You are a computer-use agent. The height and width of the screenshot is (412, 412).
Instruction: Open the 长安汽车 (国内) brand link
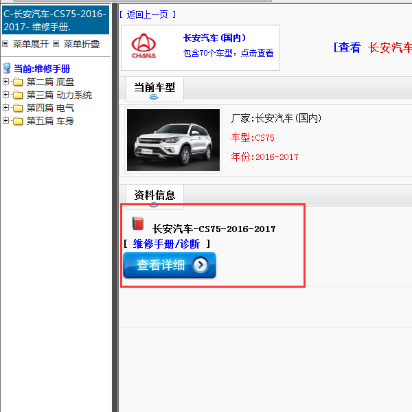[x=215, y=38]
